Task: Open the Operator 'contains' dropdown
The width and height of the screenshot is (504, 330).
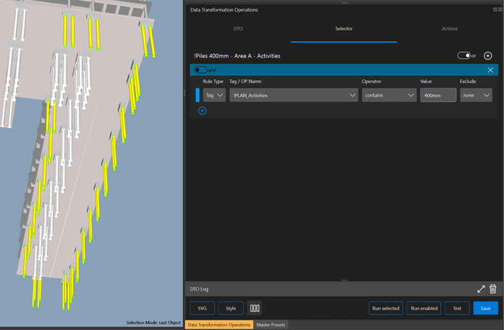Action: 389,95
